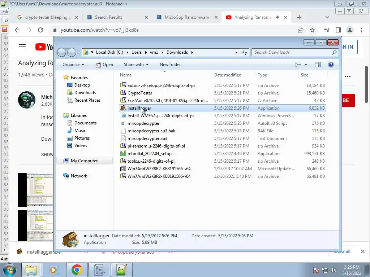The image size is (370, 277).
Task: Expand recent pages arrow beside navigation buttons
Action: tap(79, 53)
